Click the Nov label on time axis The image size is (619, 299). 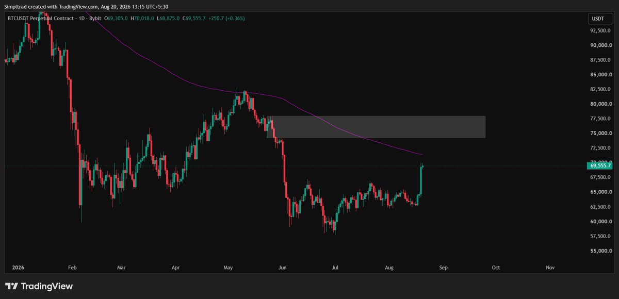click(x=550, y=268)
